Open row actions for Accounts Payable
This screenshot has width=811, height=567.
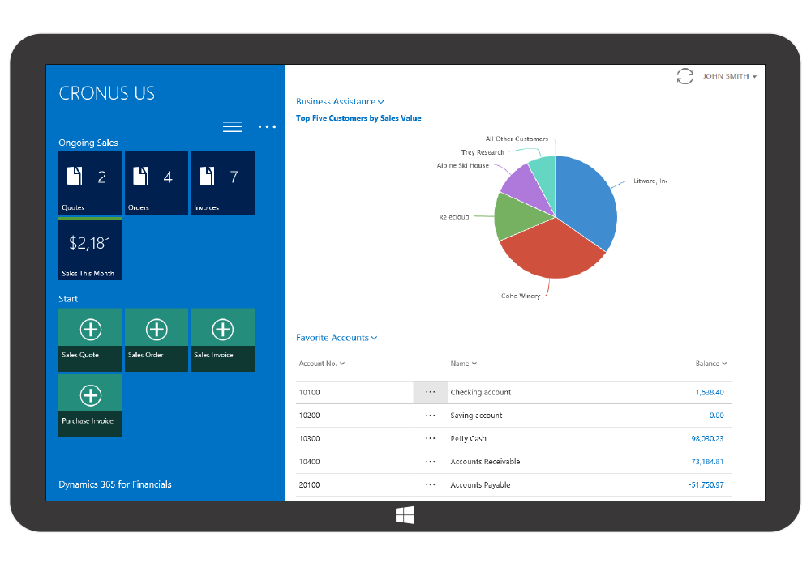(431, 485)
